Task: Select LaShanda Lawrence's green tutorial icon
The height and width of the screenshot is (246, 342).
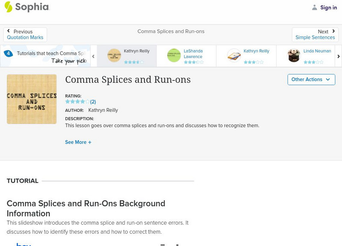Action: [174, 56]
